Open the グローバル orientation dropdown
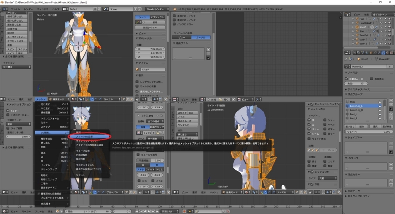The image size is (395, 214). point(114,192)
